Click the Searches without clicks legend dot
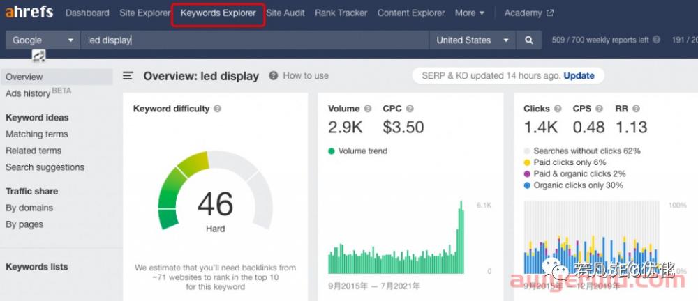Screen dimensions: 698x301 click(x=528, y=151)
